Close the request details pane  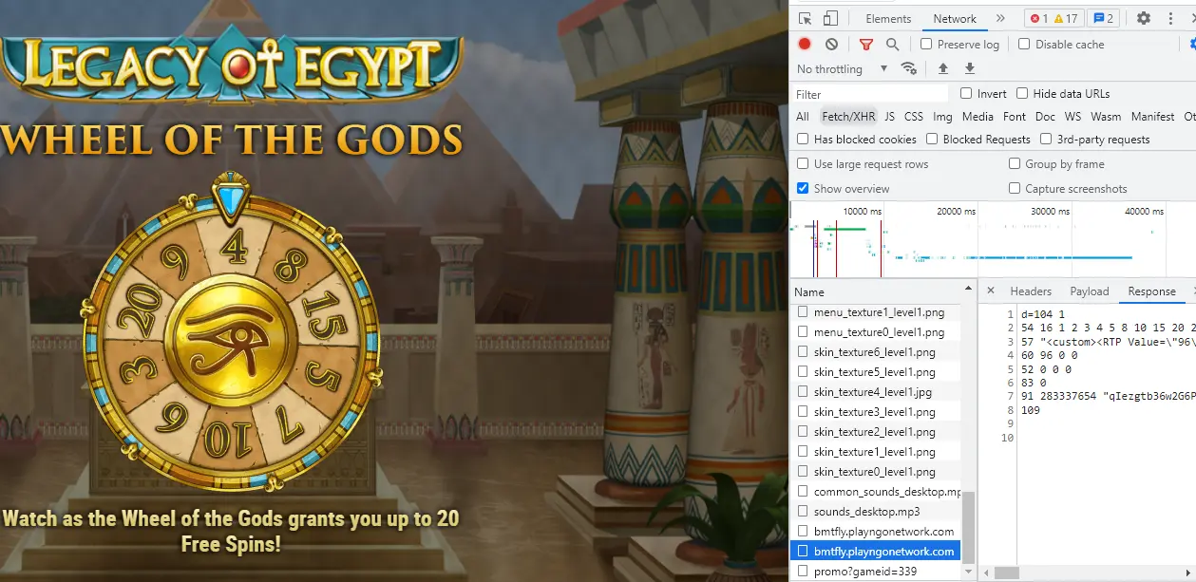click(x=991, y=291)
